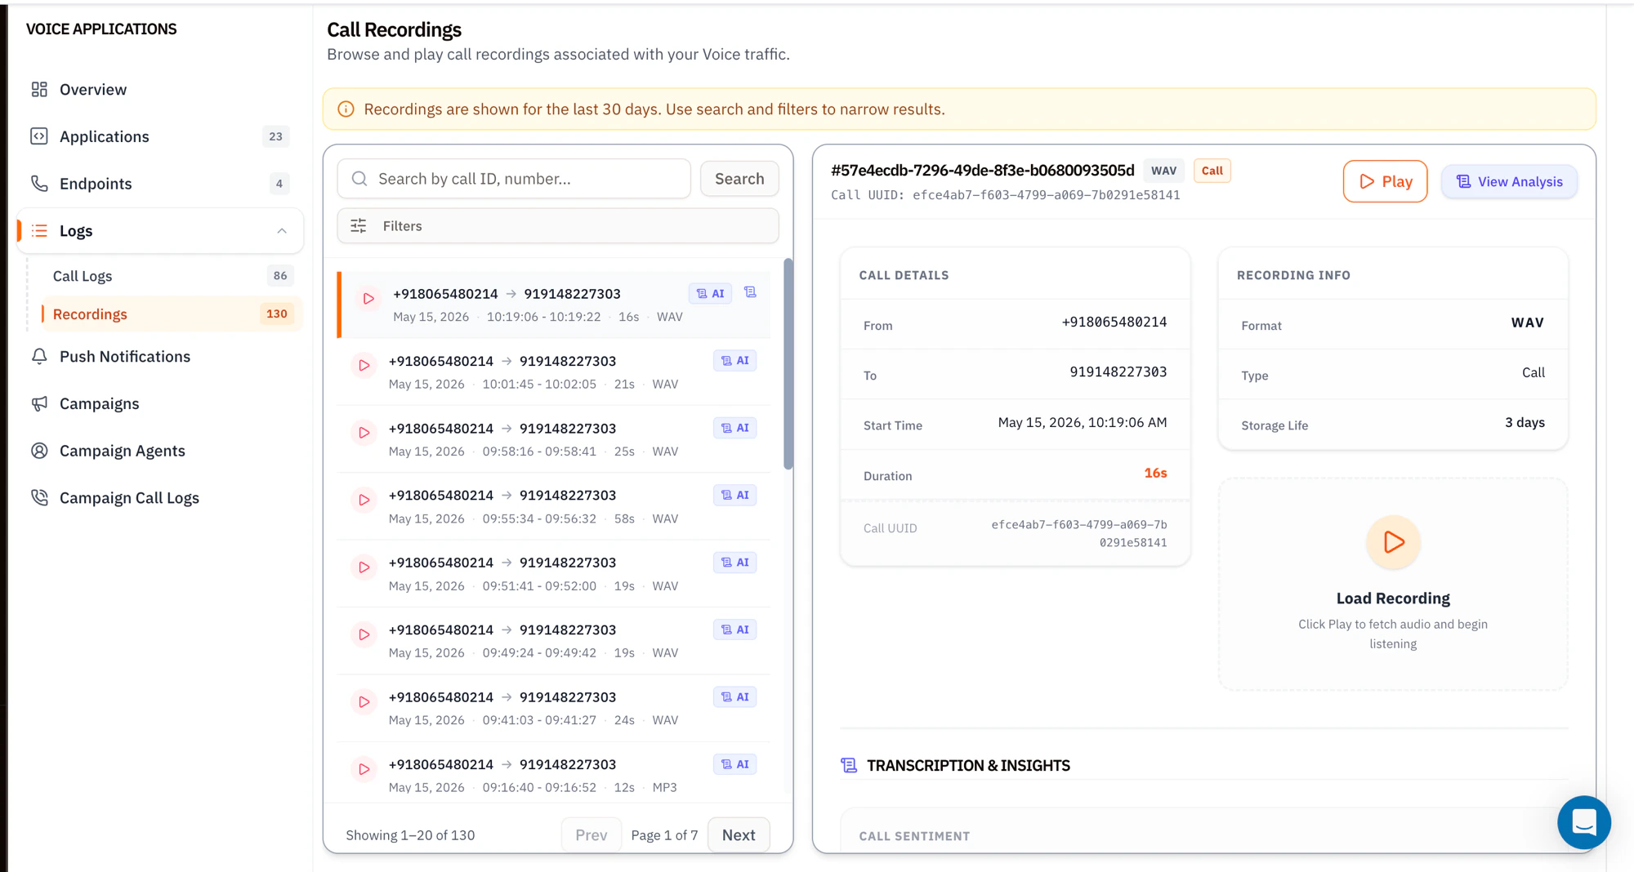
Task: Click 'Showing 1–20 of 130' text
Action: [410, 835]
